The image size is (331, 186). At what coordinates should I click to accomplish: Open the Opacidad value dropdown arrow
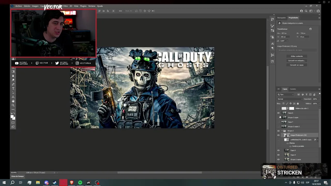(319, 99)
